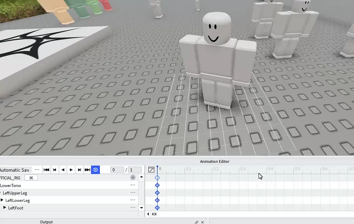354x224 pixels.
Task: Step forward to the next keyframe
Action: pyautogui.click(x=79, y=169)
